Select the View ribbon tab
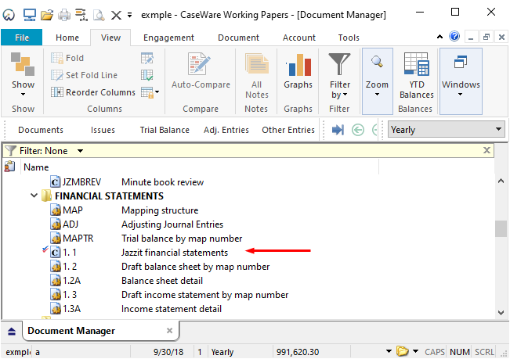The width and height of the screenshot is (510, 359). pyautogui.click(x=110, y=38)
